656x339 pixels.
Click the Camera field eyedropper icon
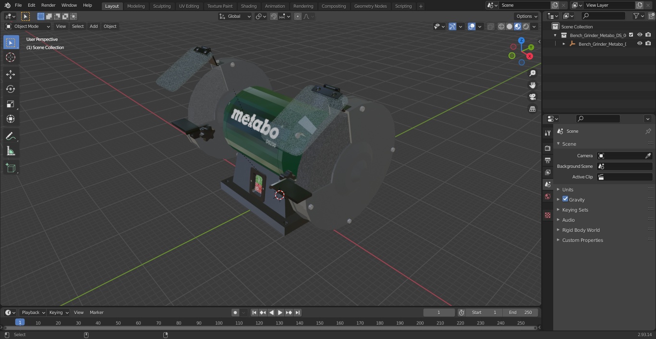[x=648, y=156]
